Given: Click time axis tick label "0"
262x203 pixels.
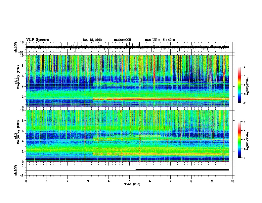Looking at the screenshot, I should [26, 181].
